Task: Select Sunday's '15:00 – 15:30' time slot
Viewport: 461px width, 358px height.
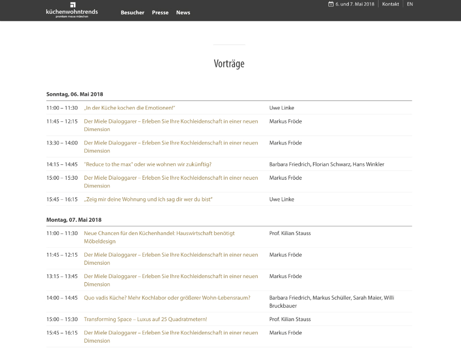Action: (x=62, y=178)
